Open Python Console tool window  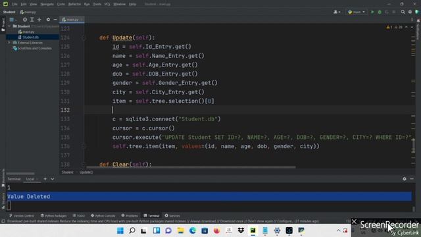(103, 216)
